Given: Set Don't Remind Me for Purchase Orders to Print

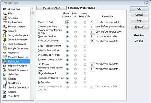Looking at the screenshot, I should 85,78.
